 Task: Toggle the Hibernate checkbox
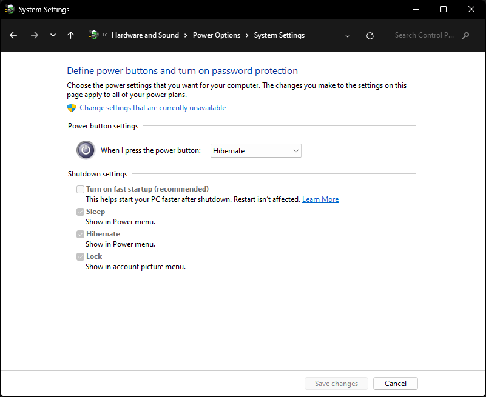coord(80,234)
